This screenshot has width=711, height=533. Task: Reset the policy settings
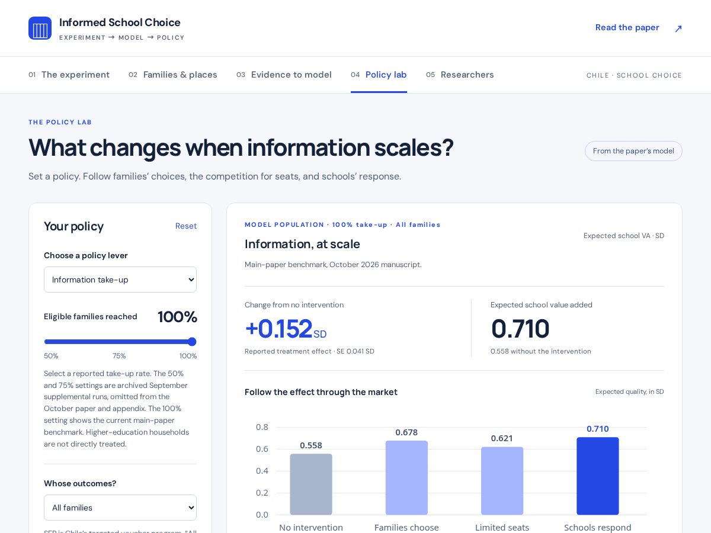186,226
